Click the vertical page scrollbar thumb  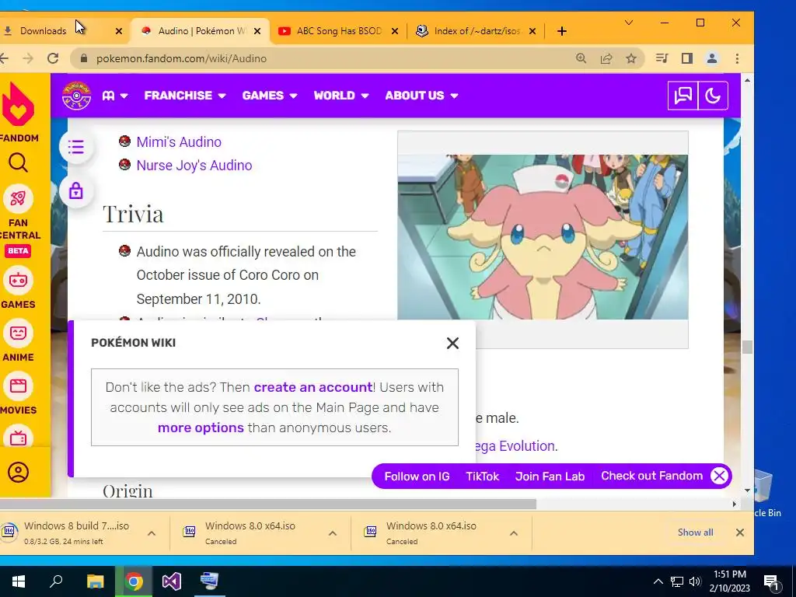[747, 347]
